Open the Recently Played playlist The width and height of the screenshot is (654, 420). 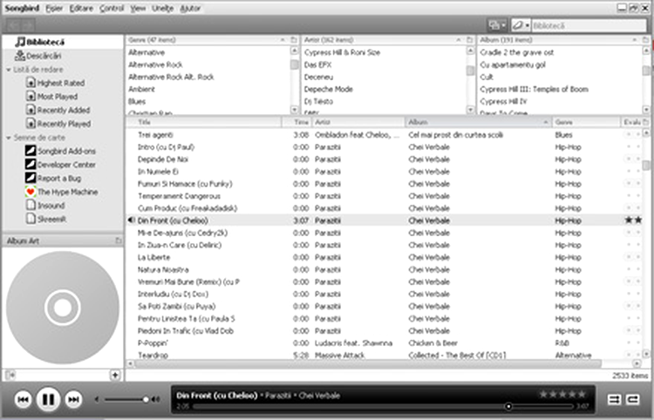[x=58, y=124]
